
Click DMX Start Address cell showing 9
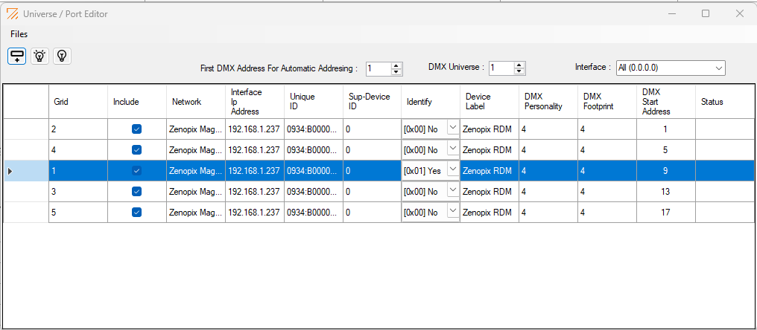coord(666,170)
